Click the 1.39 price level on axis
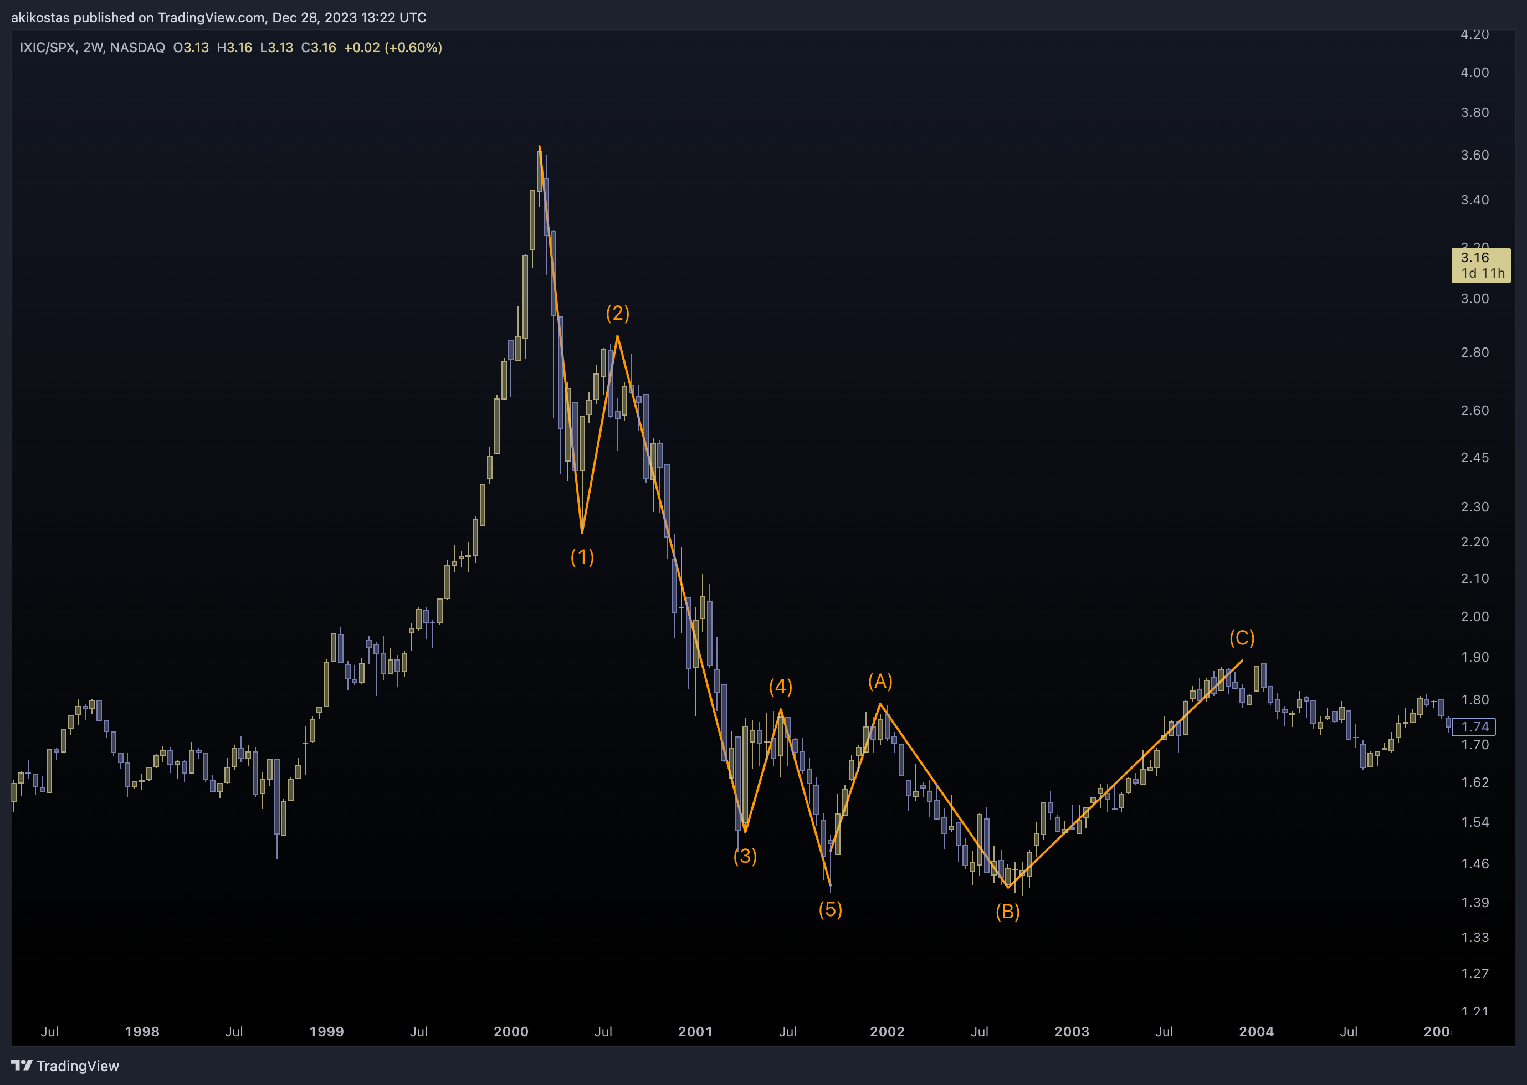The image size is (1527, 1085). [1475, 903]
